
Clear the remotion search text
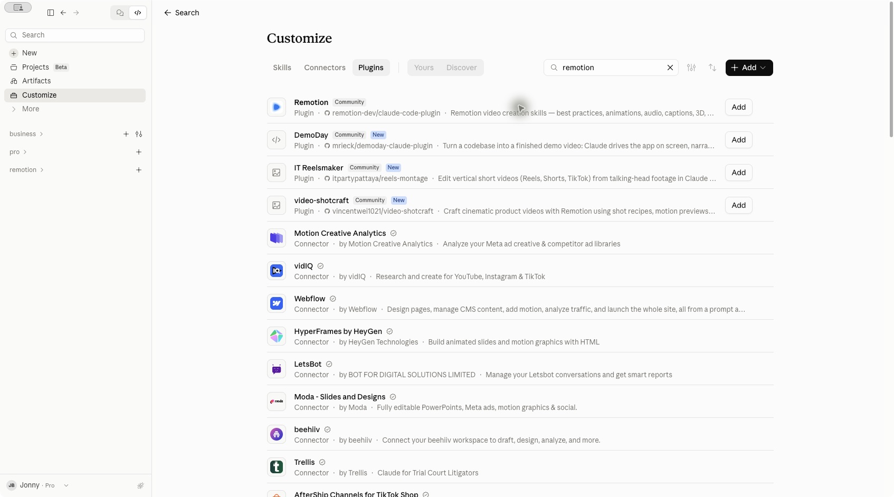click(670, 68)
